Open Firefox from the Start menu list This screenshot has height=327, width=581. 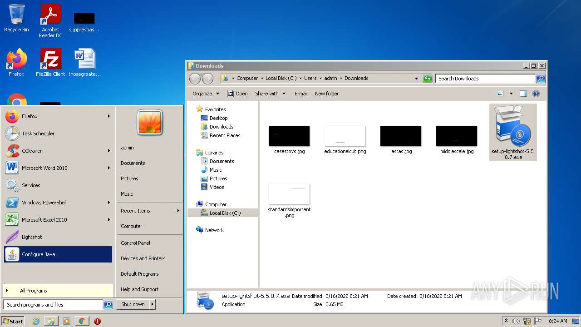[x=58, y=116]
